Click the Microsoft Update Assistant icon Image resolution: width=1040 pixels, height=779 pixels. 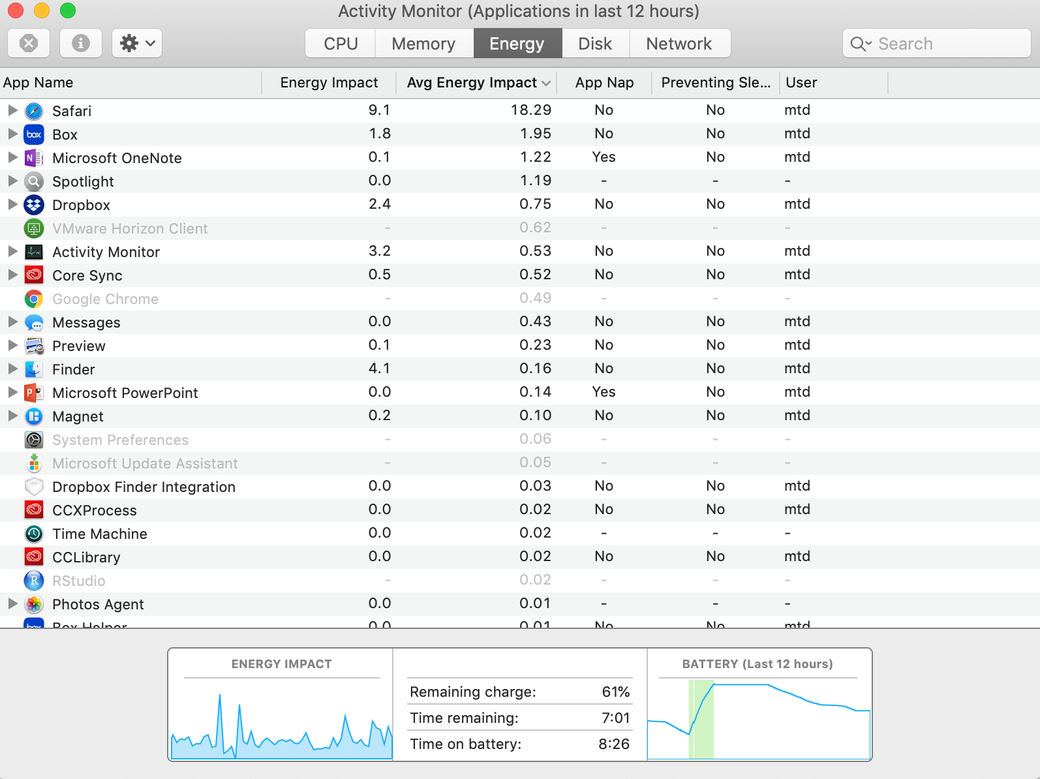pos(34,463)
